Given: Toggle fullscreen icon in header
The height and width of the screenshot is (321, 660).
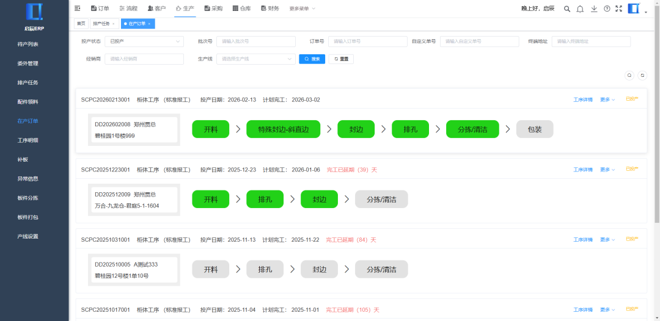Looking at the screenshot, I should 618,9.
